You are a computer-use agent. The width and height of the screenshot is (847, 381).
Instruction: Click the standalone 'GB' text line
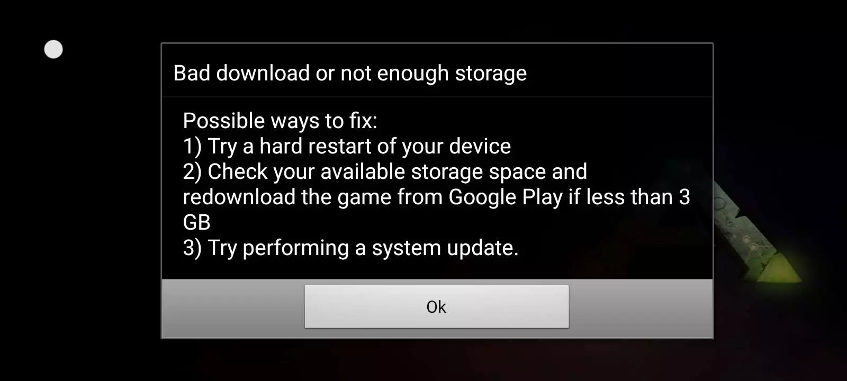(196, 222)
